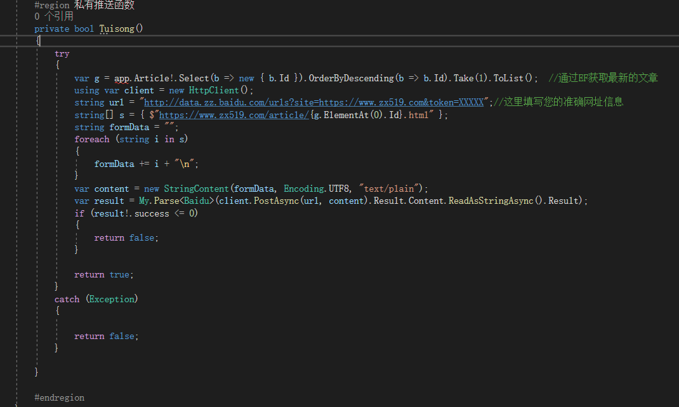Image resolution: width=679 pixels, height=407 pixels.
Task: Click the "text/plain" string literal
Action: coord(389,189)
